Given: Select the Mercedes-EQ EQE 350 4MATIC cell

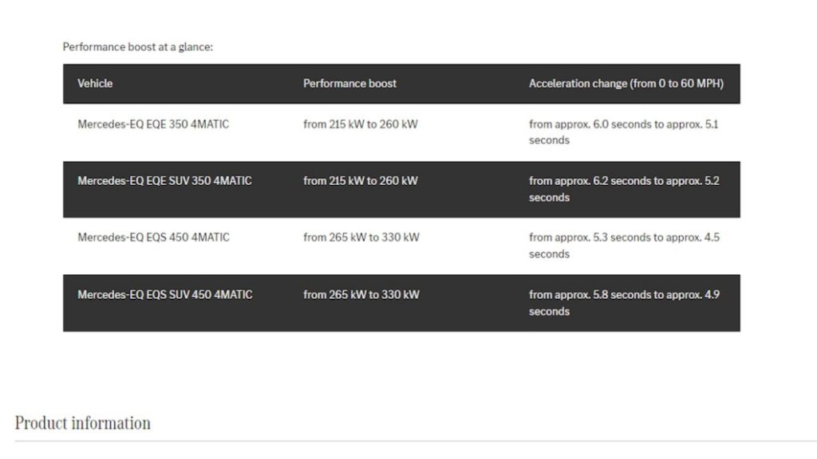Looking at the screenshot, I should point(153,124).
